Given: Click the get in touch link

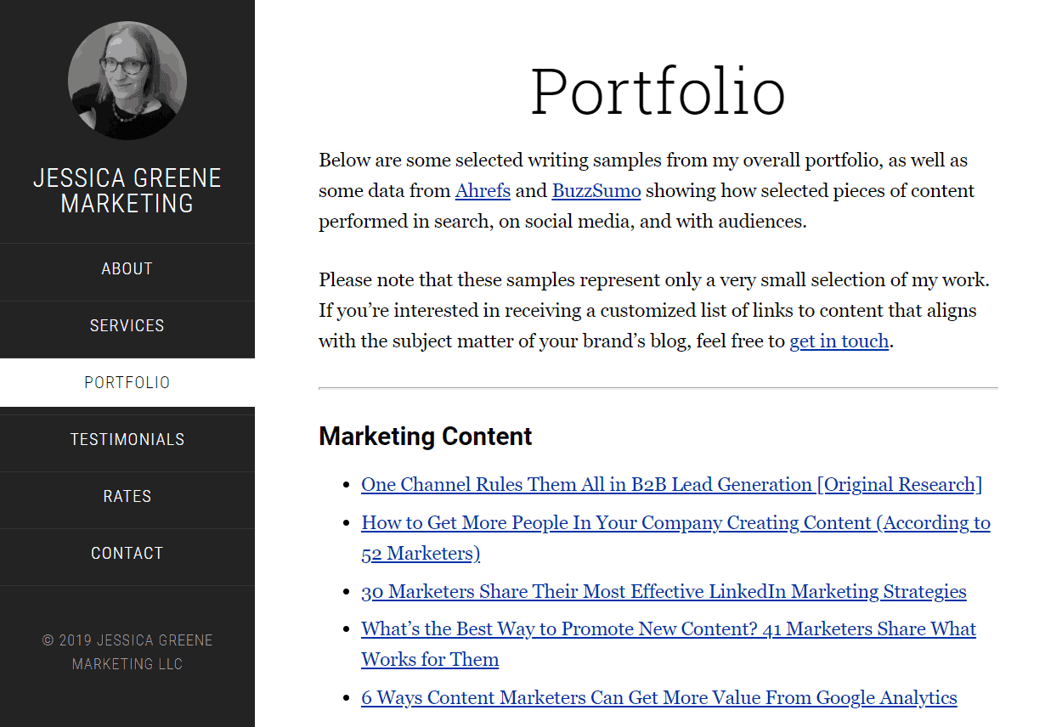Looking at the screenshot, I should coord(839,341).
